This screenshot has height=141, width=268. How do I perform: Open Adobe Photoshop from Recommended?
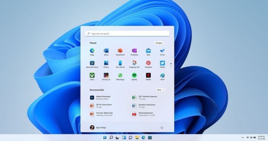(100, 98)
